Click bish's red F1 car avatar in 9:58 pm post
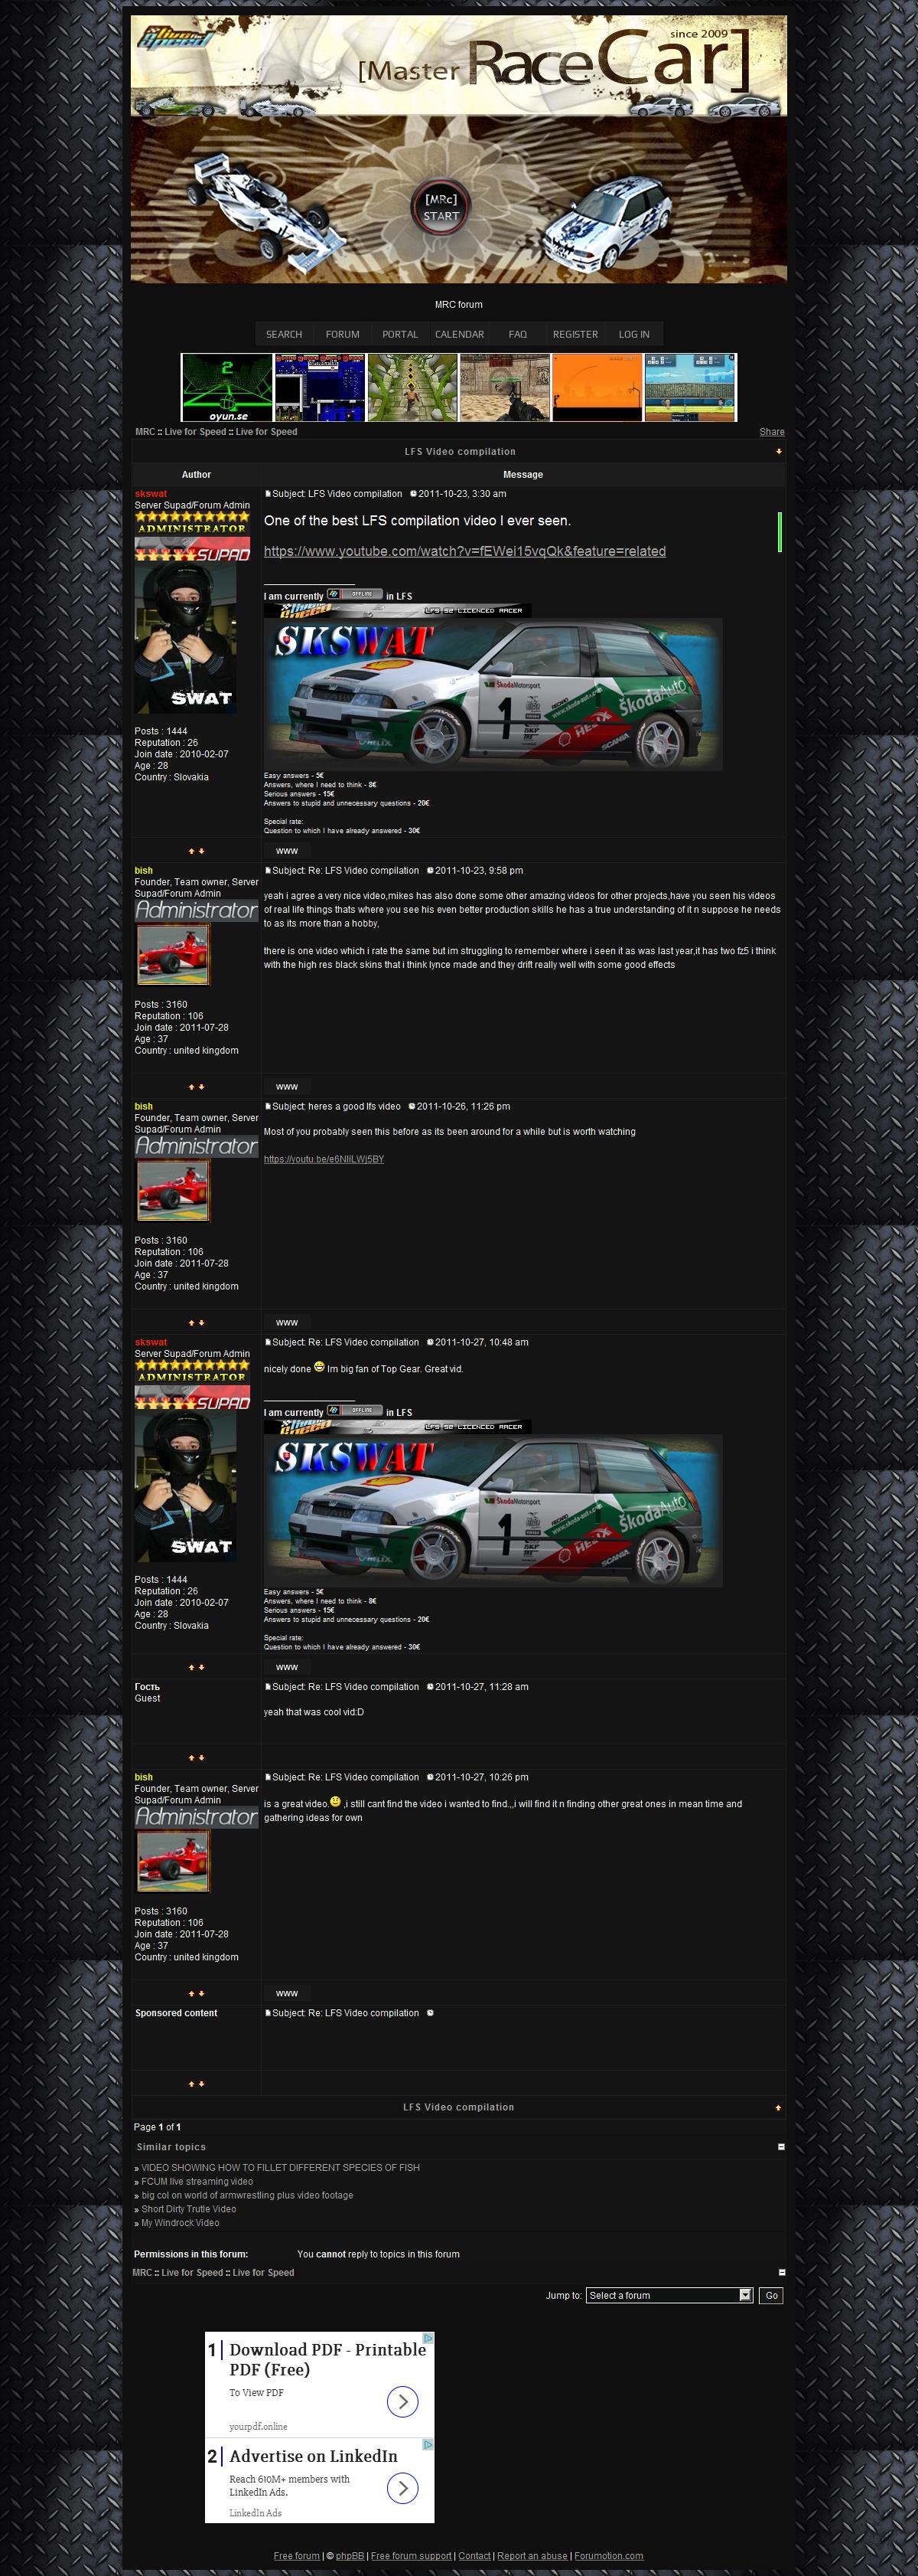Screen dimensions: 918x2576 click(x=173, y=954)
